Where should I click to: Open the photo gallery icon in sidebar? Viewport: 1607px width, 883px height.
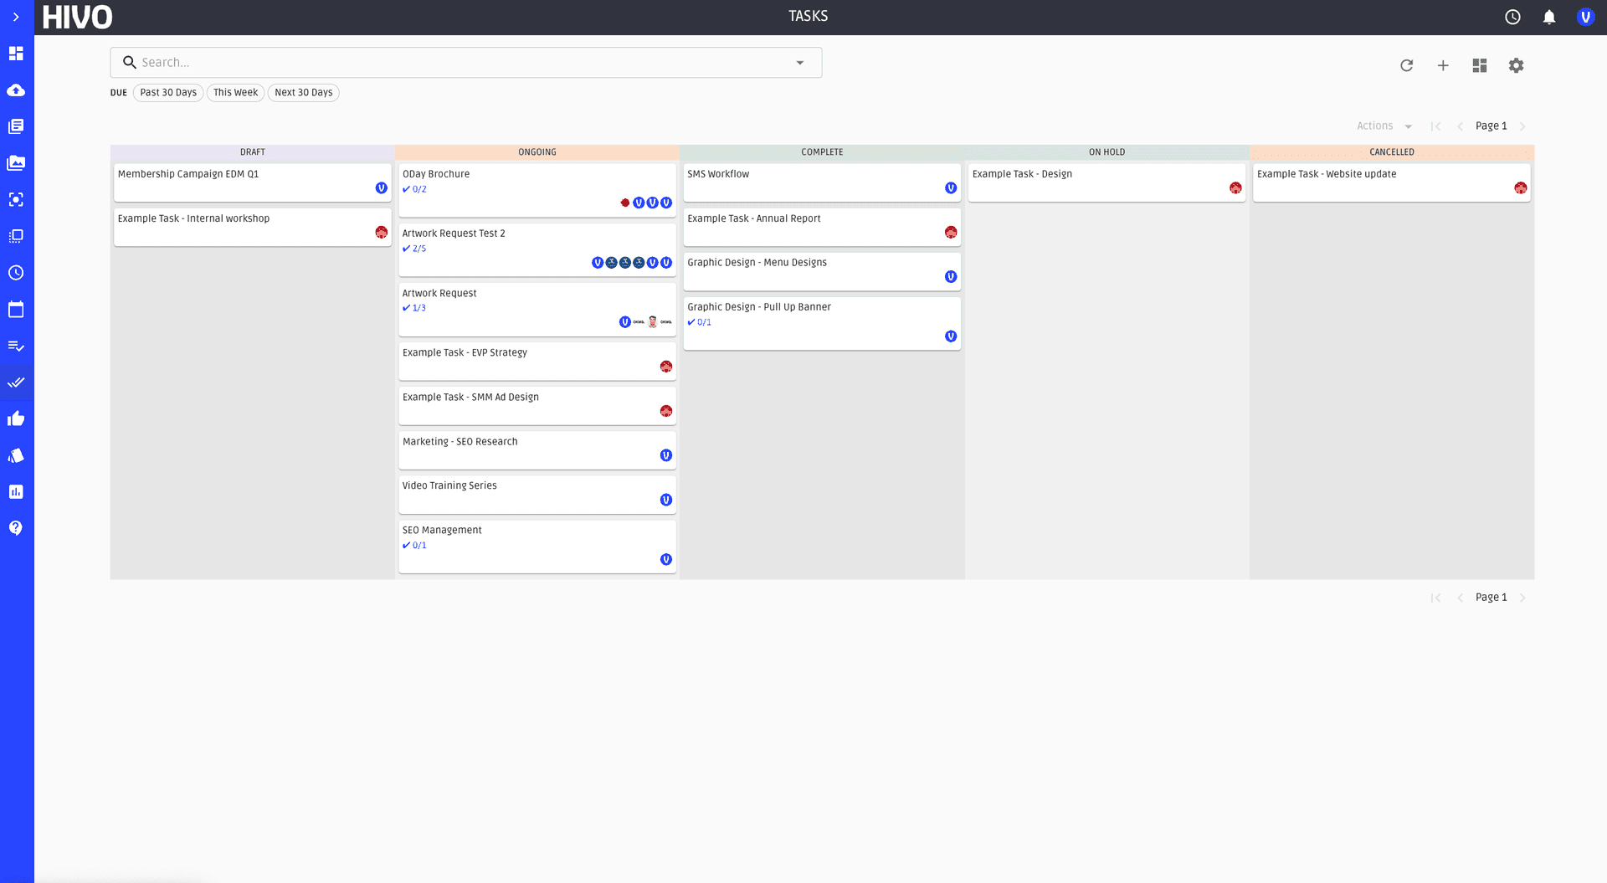[x=16, y=163]
